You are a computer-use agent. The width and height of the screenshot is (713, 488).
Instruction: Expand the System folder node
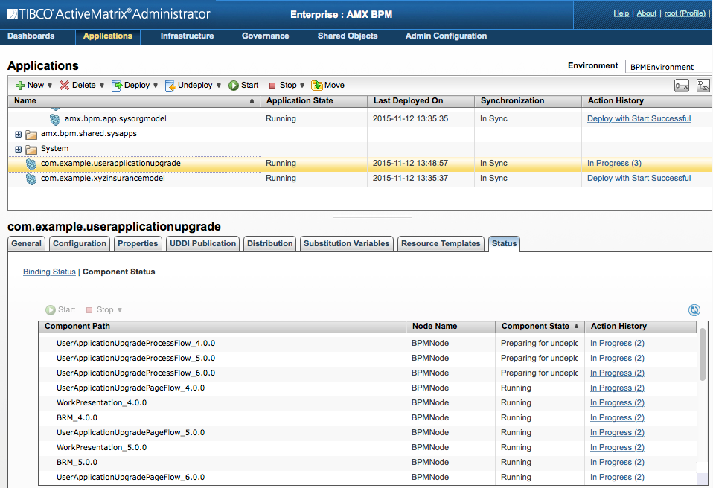coord(19,149)
